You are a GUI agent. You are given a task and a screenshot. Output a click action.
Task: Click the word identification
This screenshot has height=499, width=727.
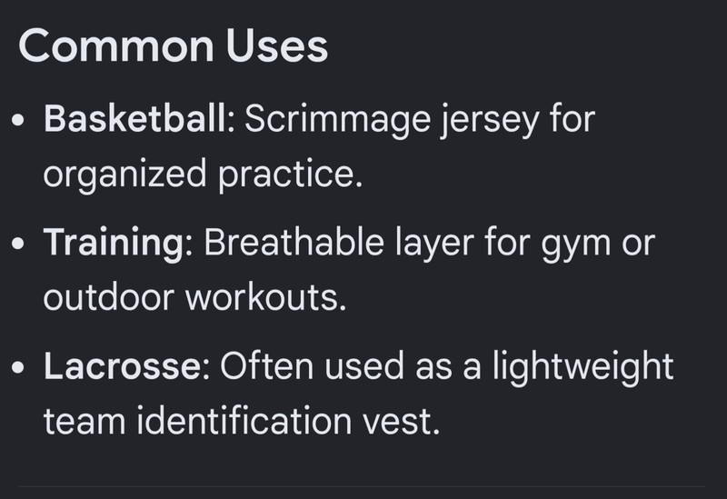244,421
